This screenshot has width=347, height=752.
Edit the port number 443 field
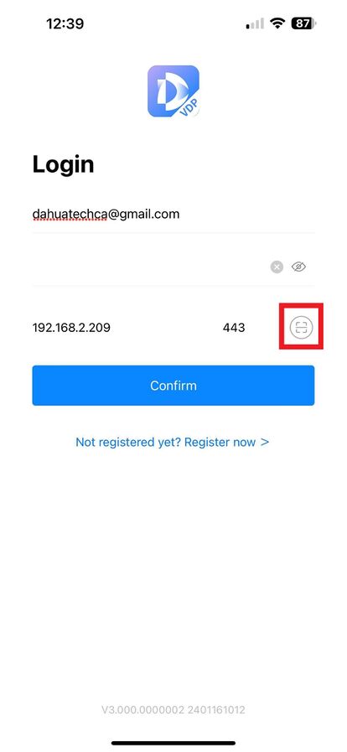pos(234,328)
